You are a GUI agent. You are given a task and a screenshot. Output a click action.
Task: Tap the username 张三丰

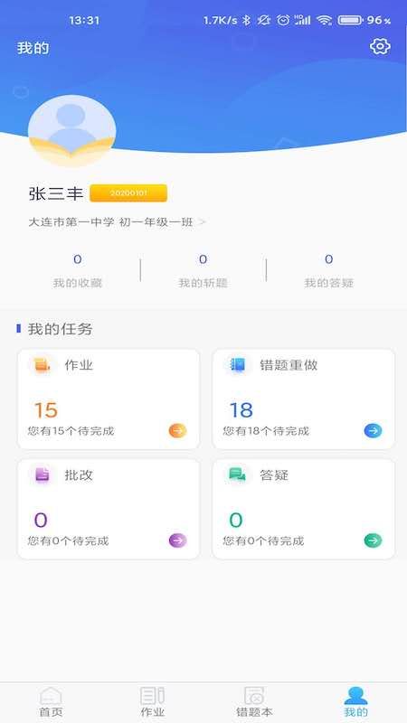click(56, 193)
